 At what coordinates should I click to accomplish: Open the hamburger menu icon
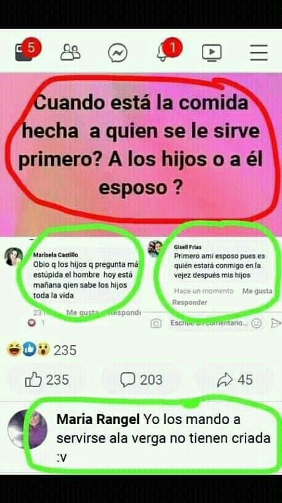pyautogui.click(x=259, y=52)
